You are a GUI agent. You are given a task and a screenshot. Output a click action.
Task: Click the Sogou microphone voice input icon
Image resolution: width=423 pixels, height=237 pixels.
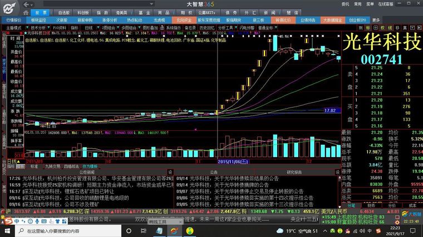point(37,221)
